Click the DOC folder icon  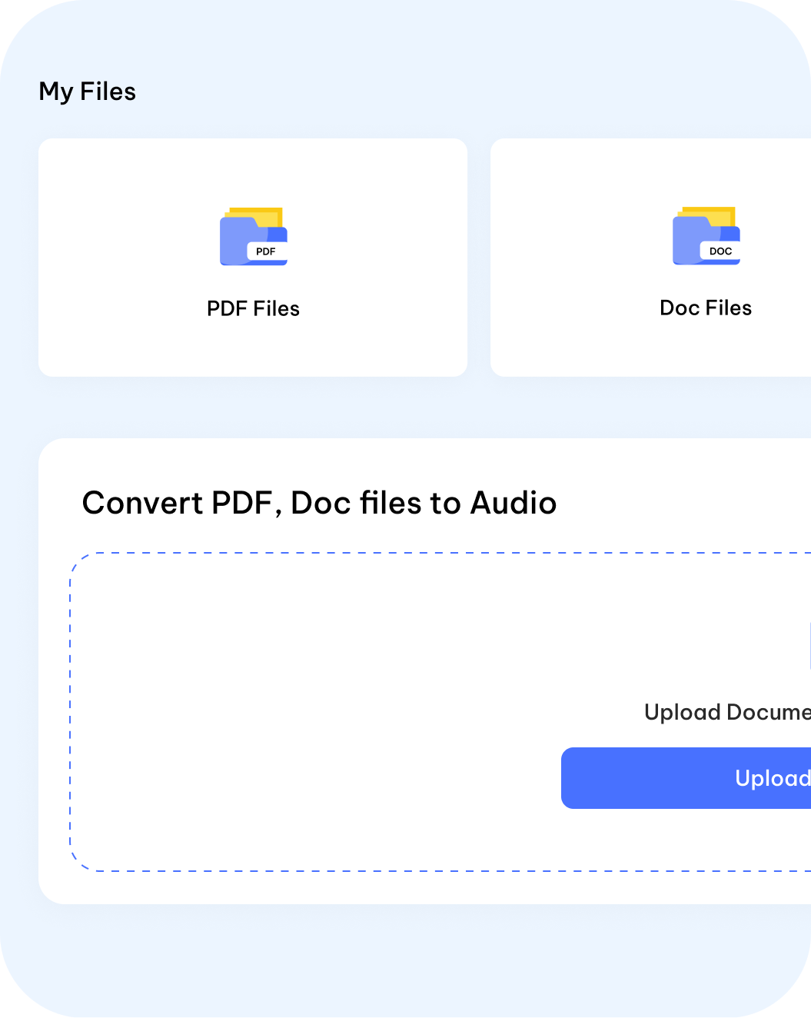pos(706,237)
